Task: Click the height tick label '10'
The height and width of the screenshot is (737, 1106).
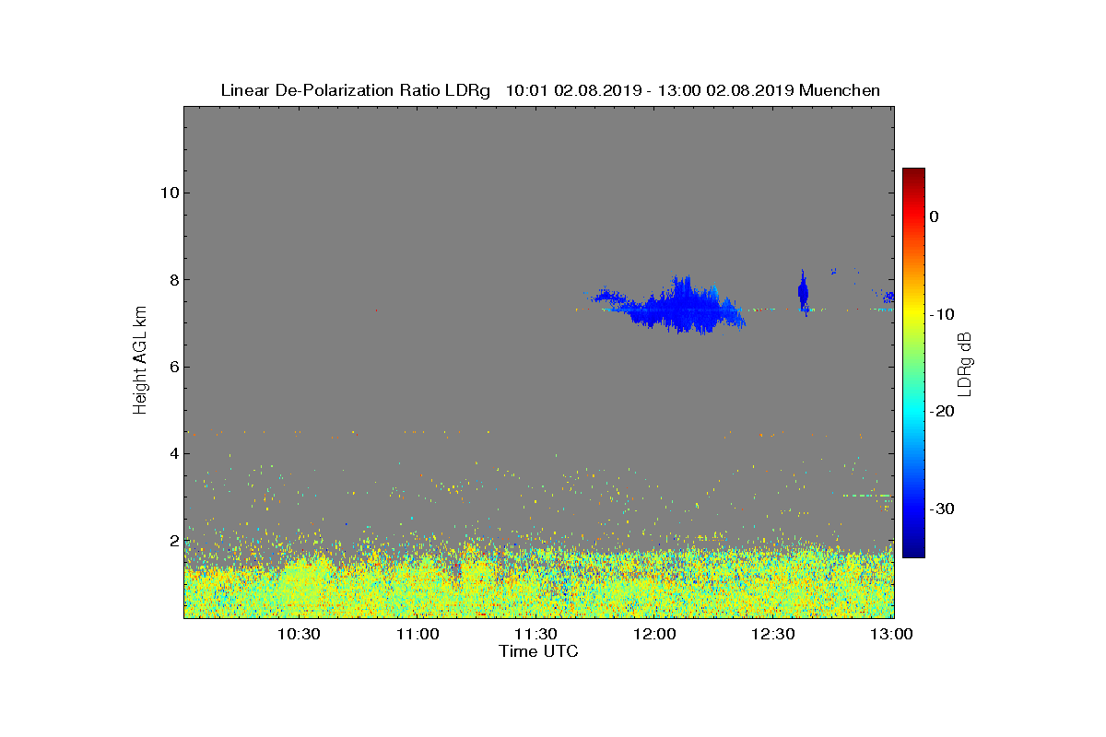Action: (x=169, y=193)
